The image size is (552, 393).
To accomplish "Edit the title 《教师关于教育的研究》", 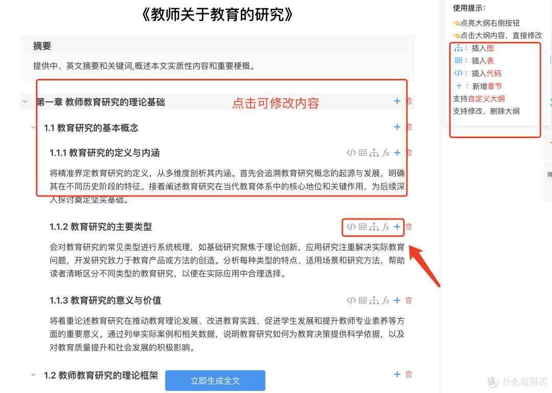I will tap(217, 15).
